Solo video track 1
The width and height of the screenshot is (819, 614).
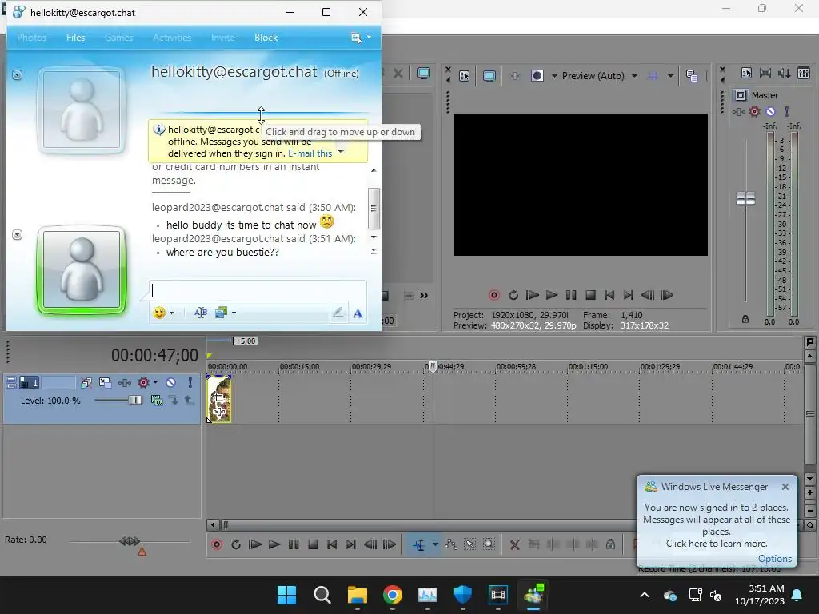(190, 383)
